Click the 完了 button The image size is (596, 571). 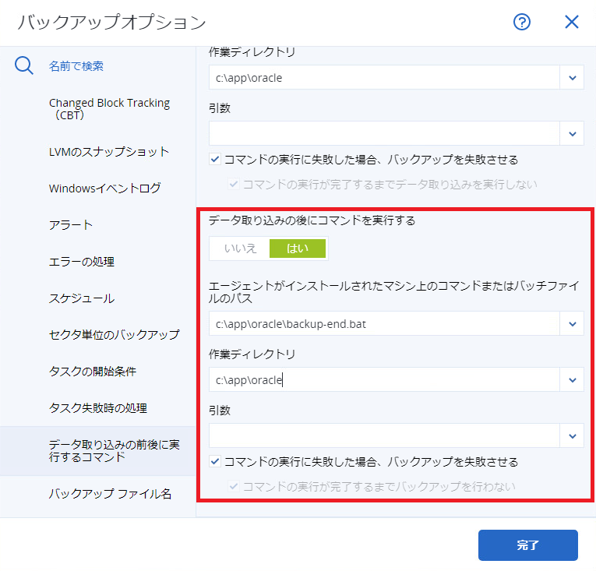click(x=527, y=545)
